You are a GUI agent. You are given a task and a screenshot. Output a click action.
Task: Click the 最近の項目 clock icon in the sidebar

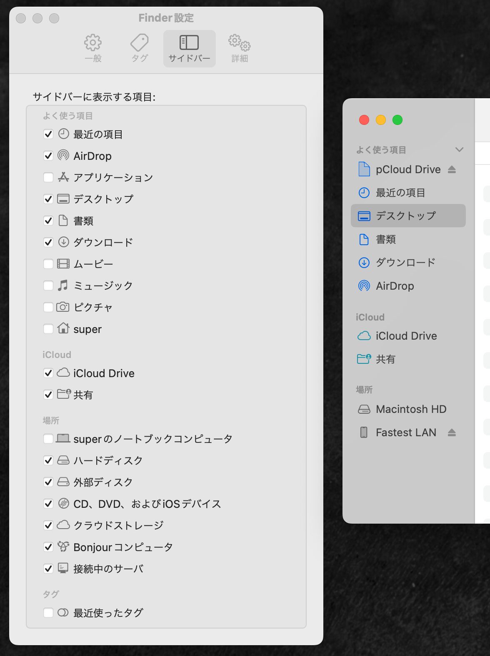coord(364,193)
